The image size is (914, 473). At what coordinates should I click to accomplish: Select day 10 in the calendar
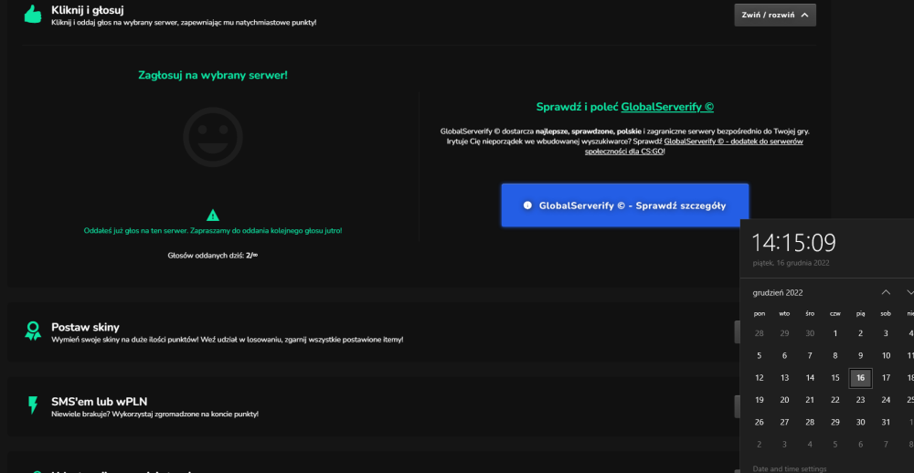[x=886, y=355]
